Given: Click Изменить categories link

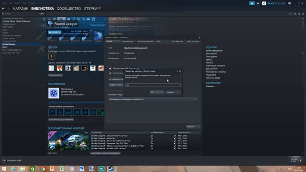Looking at the screenshot, I should tap(211, 86).
